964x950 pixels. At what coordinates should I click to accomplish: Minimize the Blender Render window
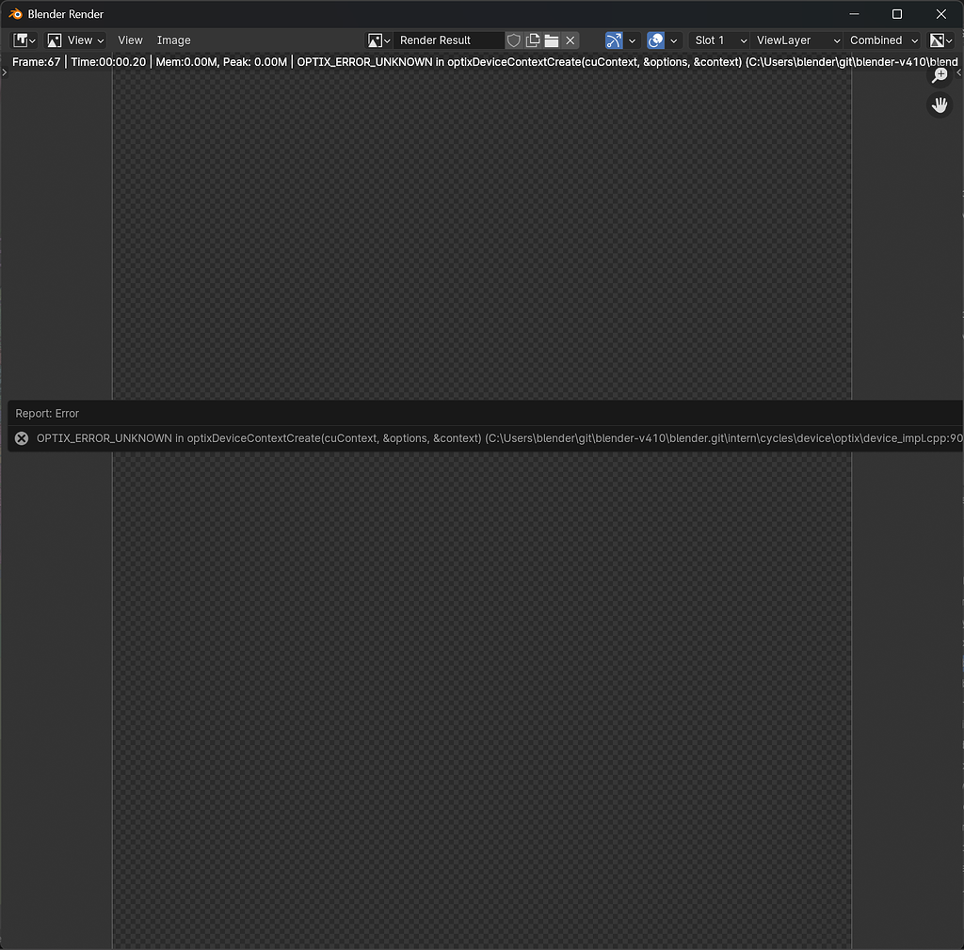(854, 14)
